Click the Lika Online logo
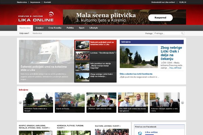Image resolution: width=203 pixels, height=135 pixels. tap(36, 17)
